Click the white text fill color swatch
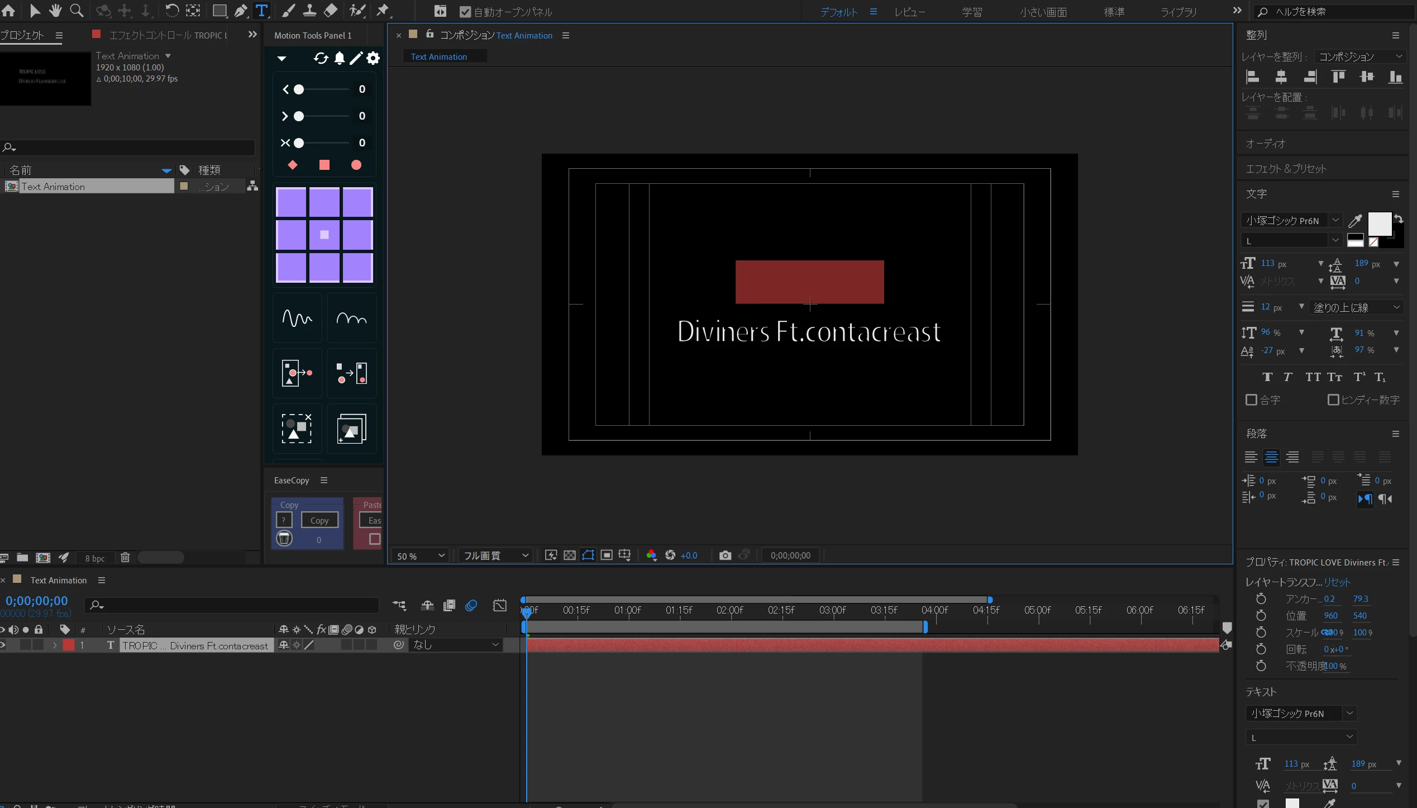This screenshot has width=1417, height=808. [x=1379, y=224]
